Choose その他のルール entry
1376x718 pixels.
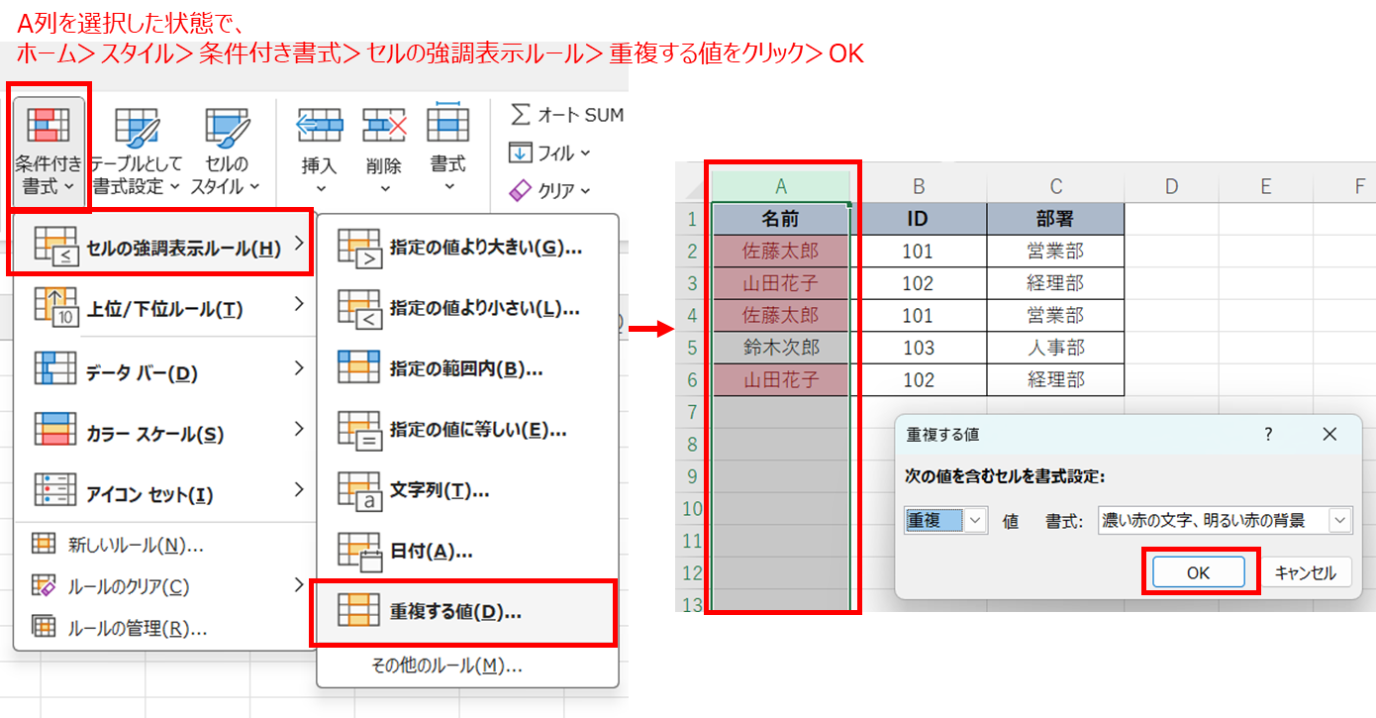coord(467,666)
